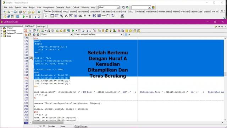Open the tchart combo box dropdown
The image size is (227, 128).
tap(118, 7)
